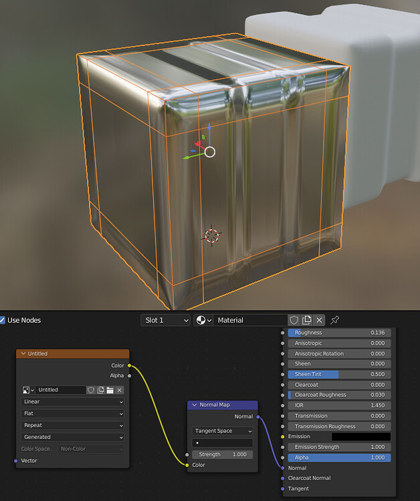Screen dimensions: 420x501
Task: Unlink the Material with the X button
Action: coord(319,320)
